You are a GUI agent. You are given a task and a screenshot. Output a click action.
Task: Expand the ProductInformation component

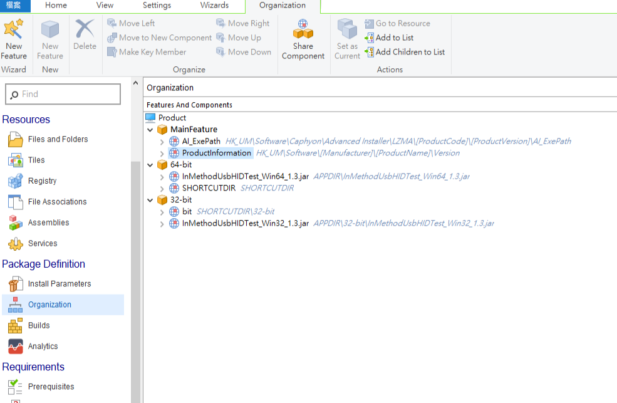(162, 154)
